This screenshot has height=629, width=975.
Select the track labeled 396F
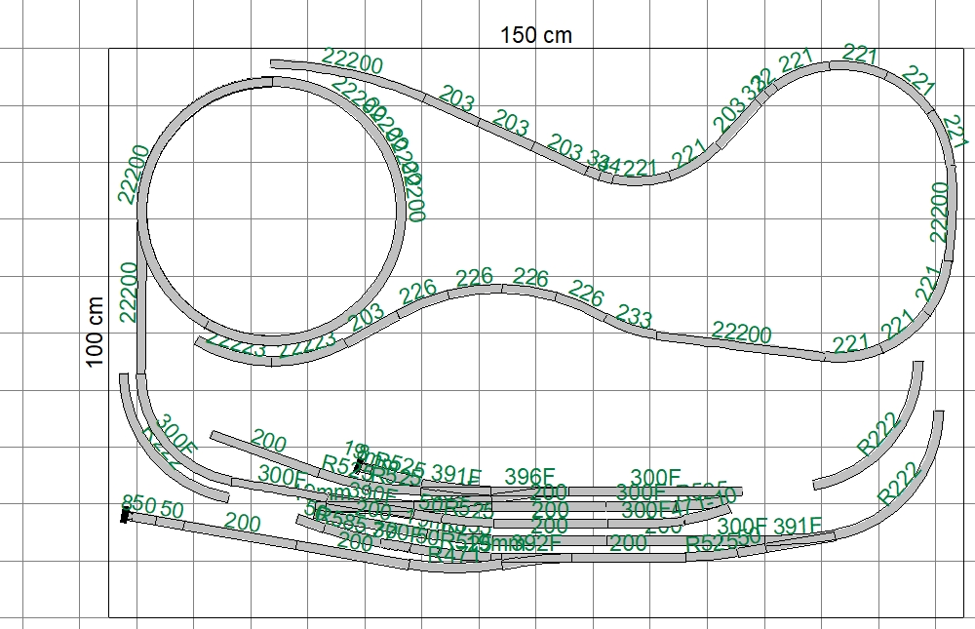(x=532, y=477)
